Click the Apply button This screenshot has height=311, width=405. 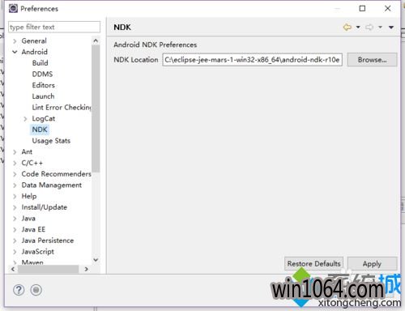[372, 263]
